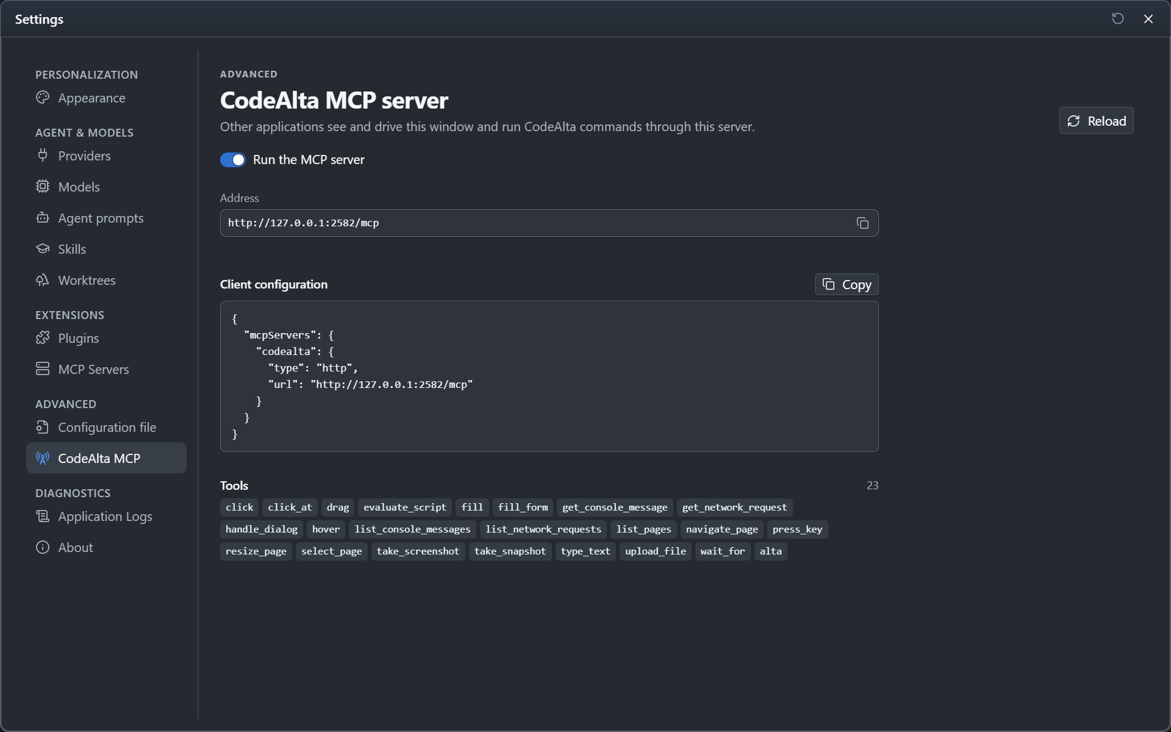Copy the client configuration

point(847,284)
